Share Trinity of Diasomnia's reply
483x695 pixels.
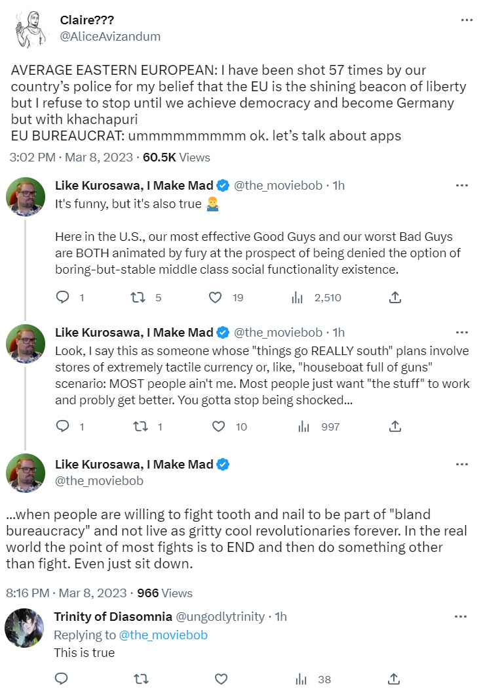pos(395,679)
